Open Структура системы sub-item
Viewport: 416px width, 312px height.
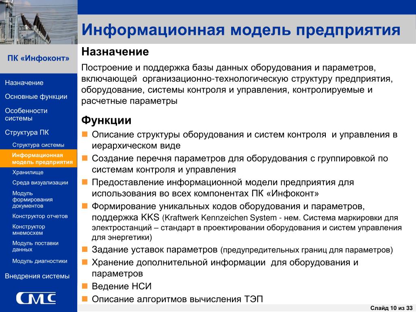(x=38, y=145)
